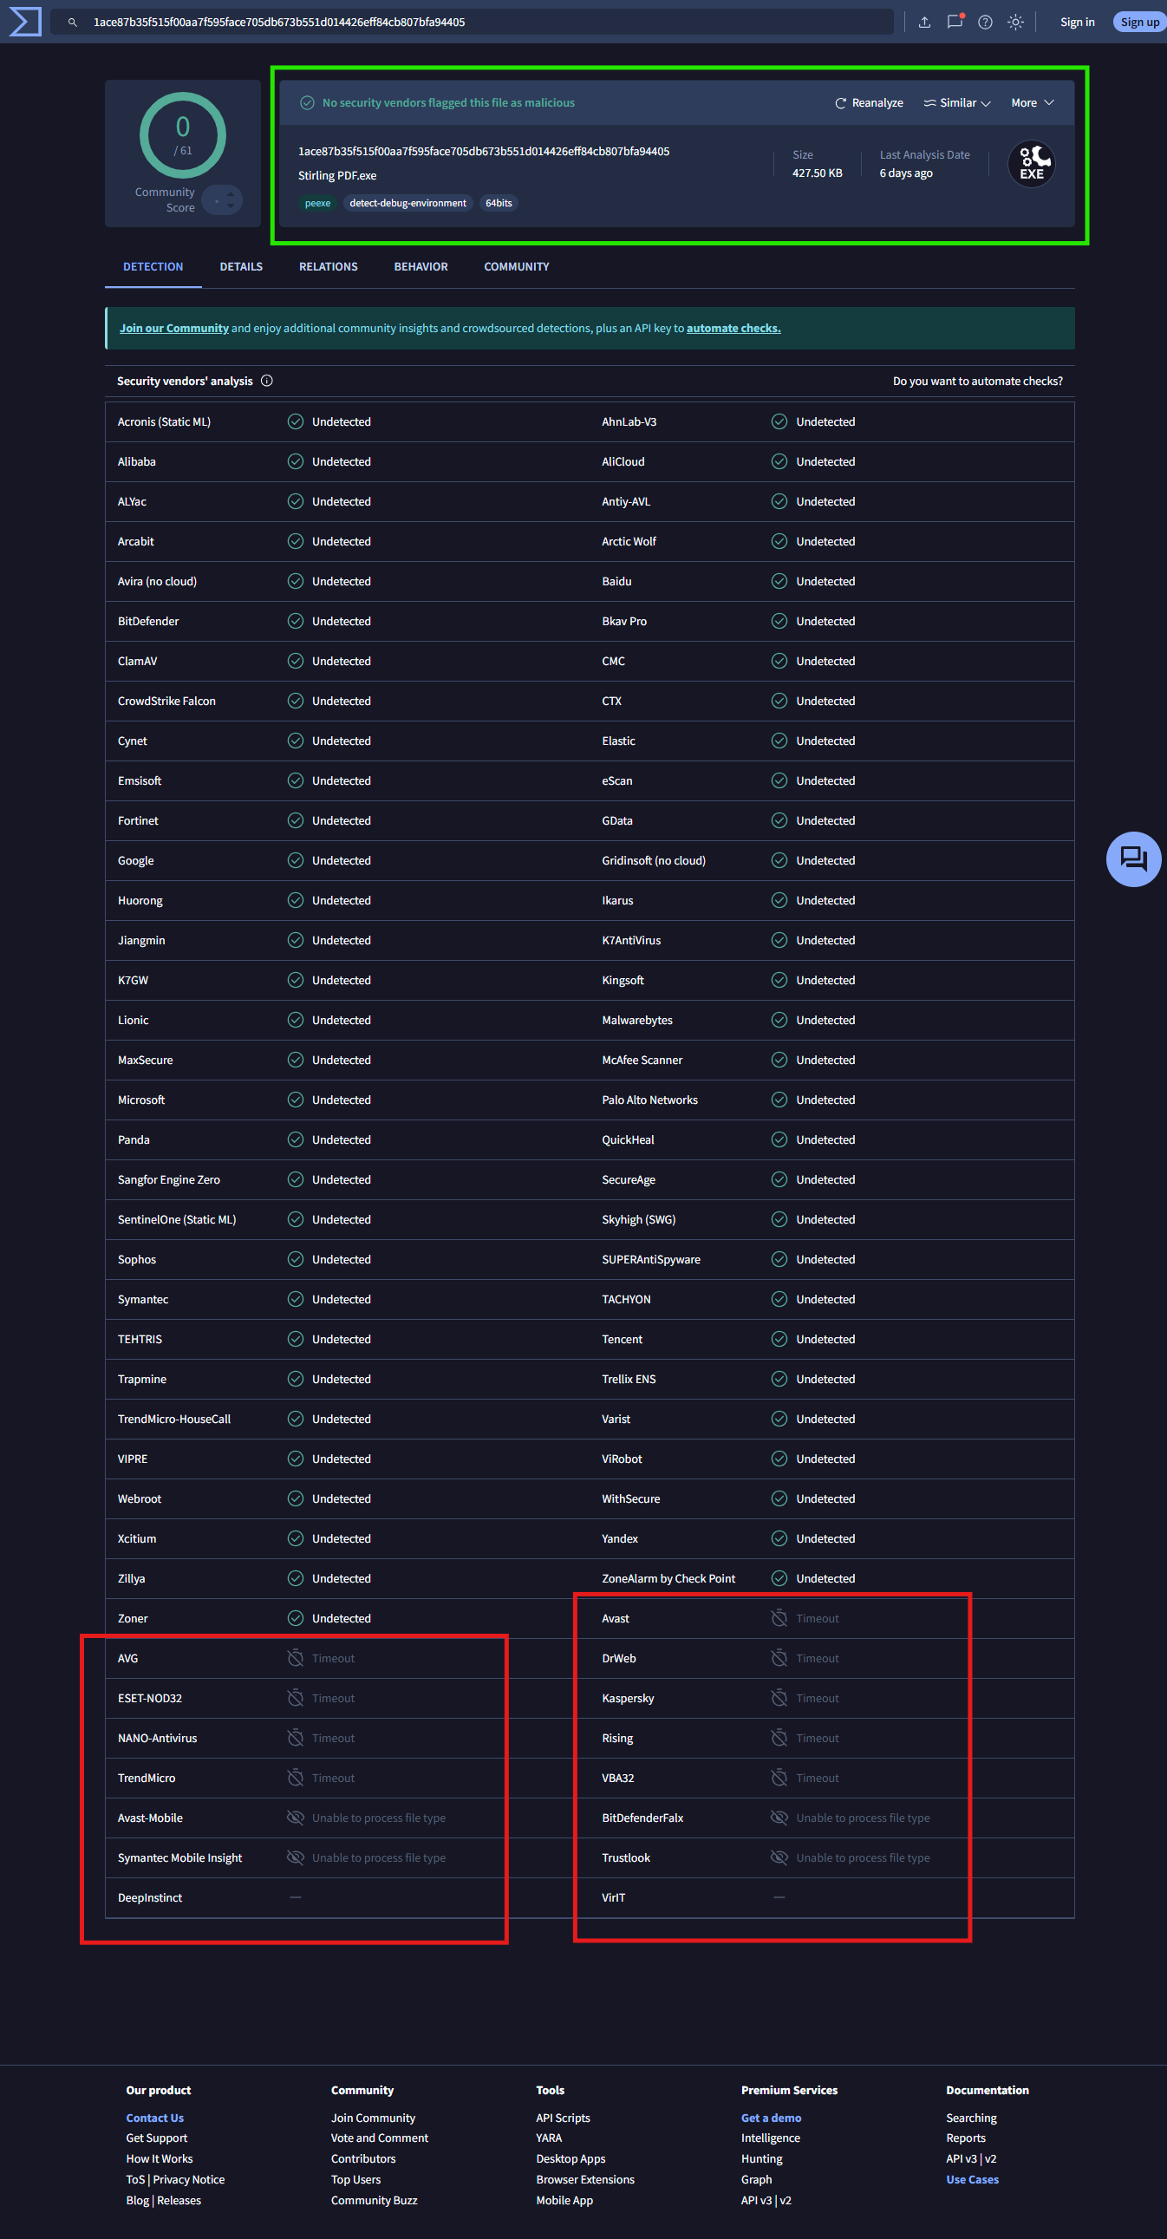
Task: Click the file hash text in the summary
Action: 484,151
